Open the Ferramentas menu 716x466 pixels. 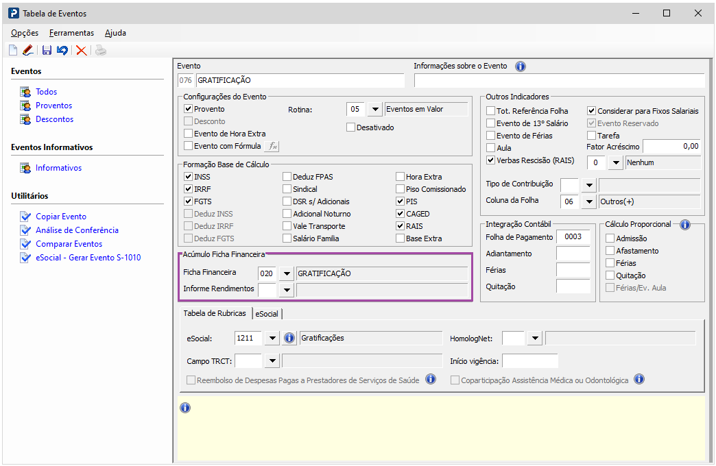(72, 33)
